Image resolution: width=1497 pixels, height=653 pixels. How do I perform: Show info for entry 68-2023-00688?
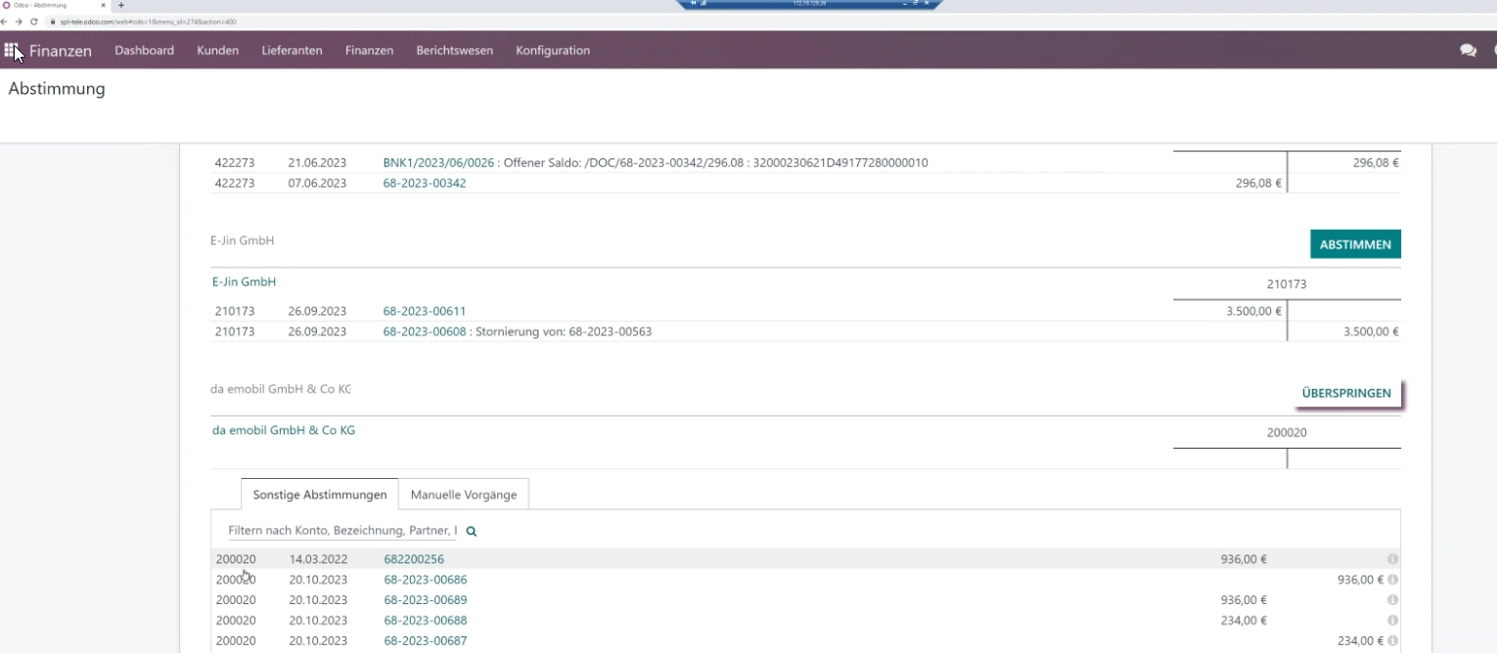click(1392, 621)
